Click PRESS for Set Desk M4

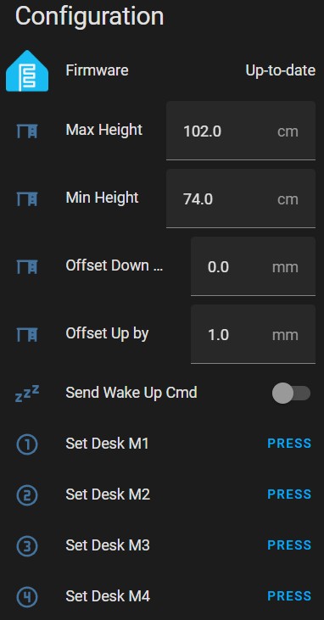(x=289, y=596)
